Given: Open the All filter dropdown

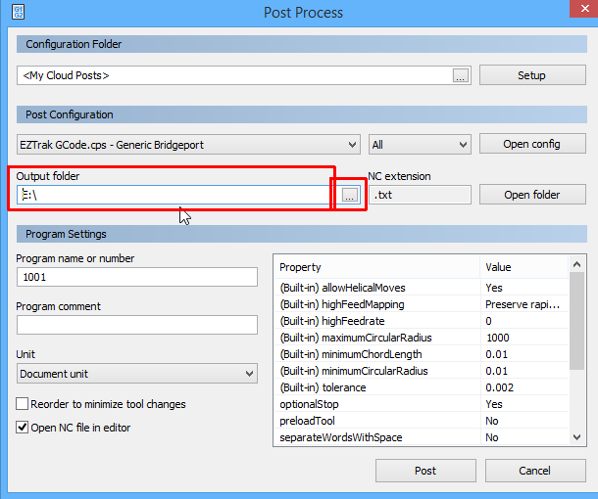Looking at the screenshot, I should coord(420,145).
